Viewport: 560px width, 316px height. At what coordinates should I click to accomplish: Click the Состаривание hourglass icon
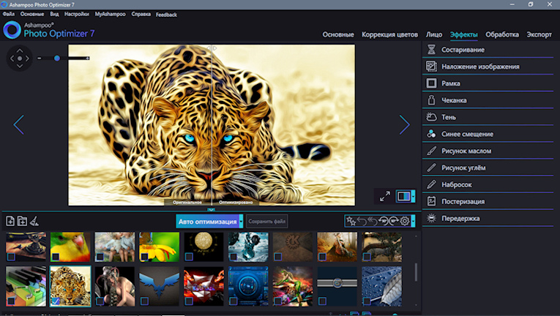(431, 50)
